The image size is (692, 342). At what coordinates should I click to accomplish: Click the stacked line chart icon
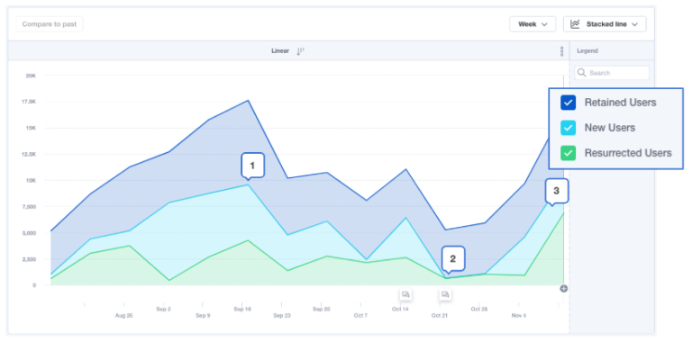[575, 24]
